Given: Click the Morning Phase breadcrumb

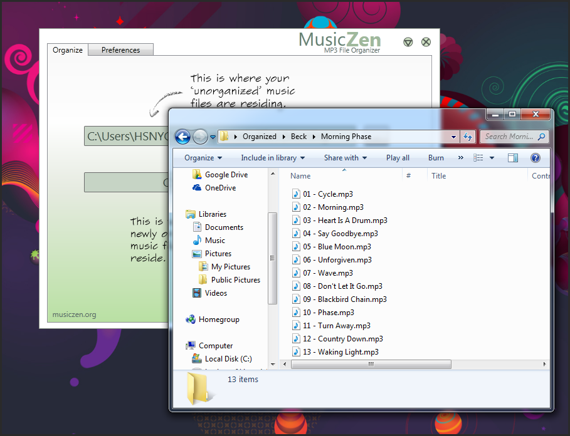Looking at the screenshot, I should coord(346,137).
